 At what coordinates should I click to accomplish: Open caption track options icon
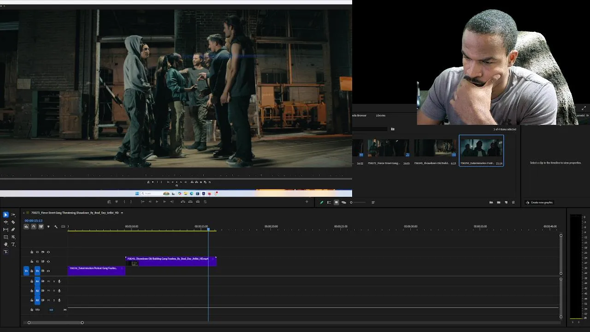click(x=63, y=226)
